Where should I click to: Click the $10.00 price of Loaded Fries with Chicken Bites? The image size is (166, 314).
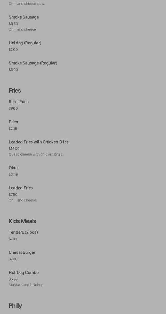[x=14, y=149]
